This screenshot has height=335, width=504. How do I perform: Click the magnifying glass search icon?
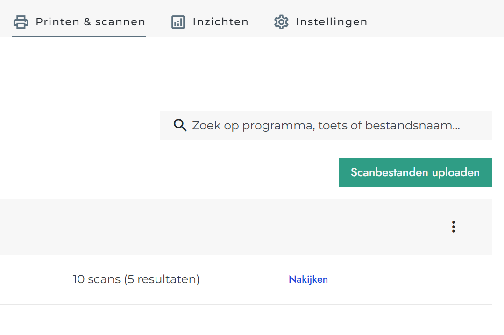coord(180,125)
